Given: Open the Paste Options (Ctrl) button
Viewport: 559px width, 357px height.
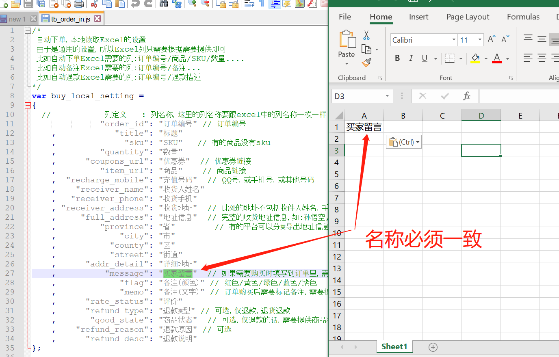Looking at the screenshot, I should (404, 142).
